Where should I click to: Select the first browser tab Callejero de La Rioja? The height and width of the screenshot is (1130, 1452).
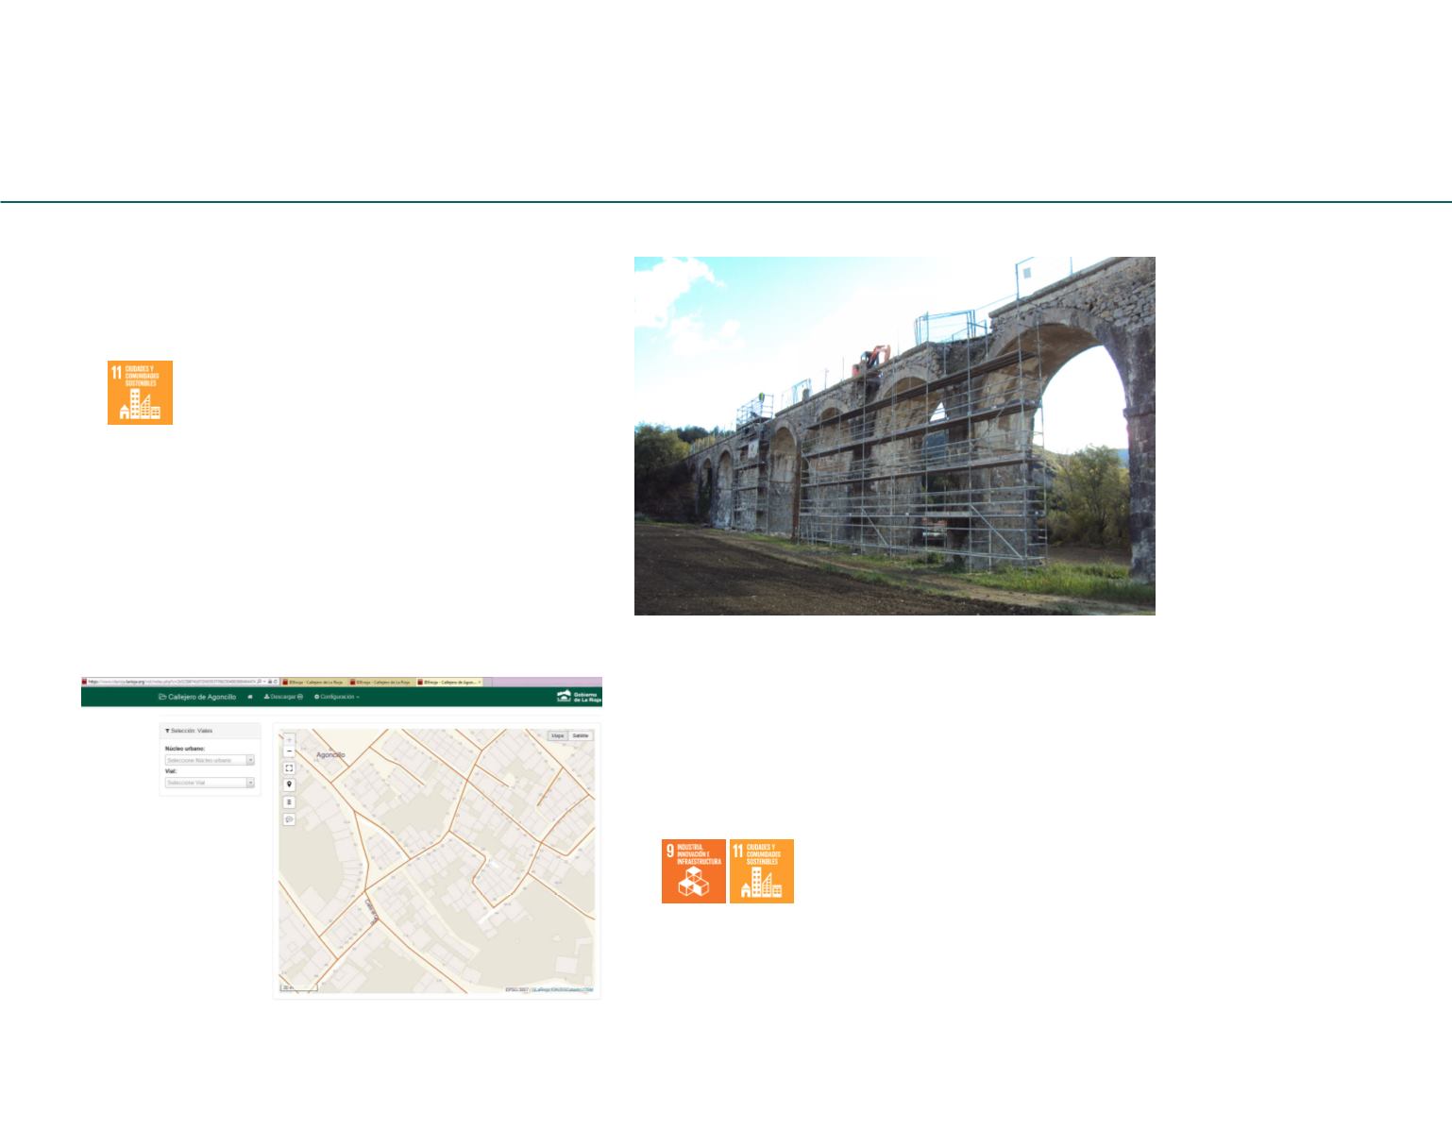point(312,682)
